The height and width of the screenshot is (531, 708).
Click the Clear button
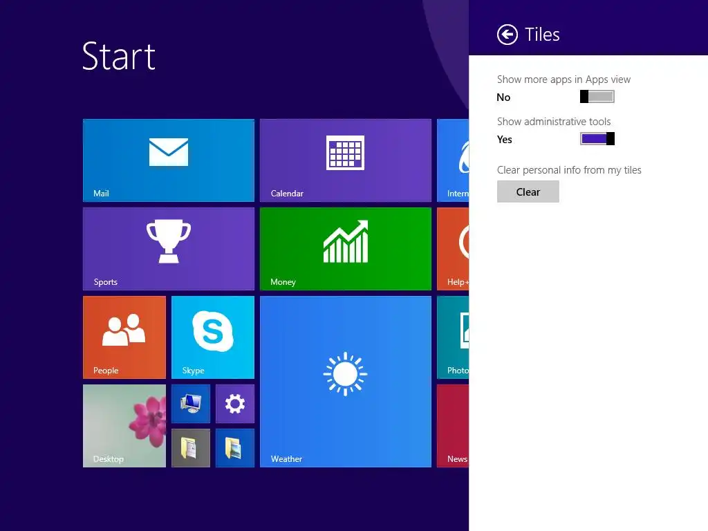[528, 192]
